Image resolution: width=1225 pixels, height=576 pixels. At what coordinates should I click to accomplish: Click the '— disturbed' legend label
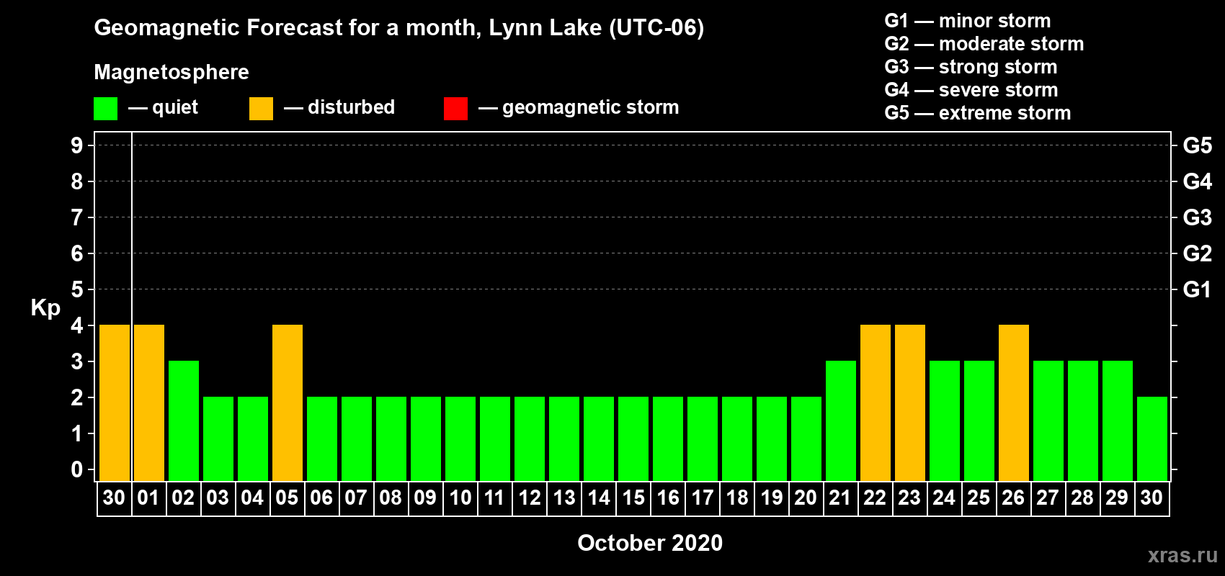[x=339, y=107]
